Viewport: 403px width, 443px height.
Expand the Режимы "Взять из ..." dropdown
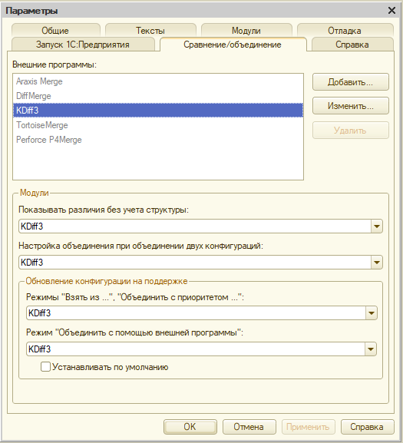371,313
